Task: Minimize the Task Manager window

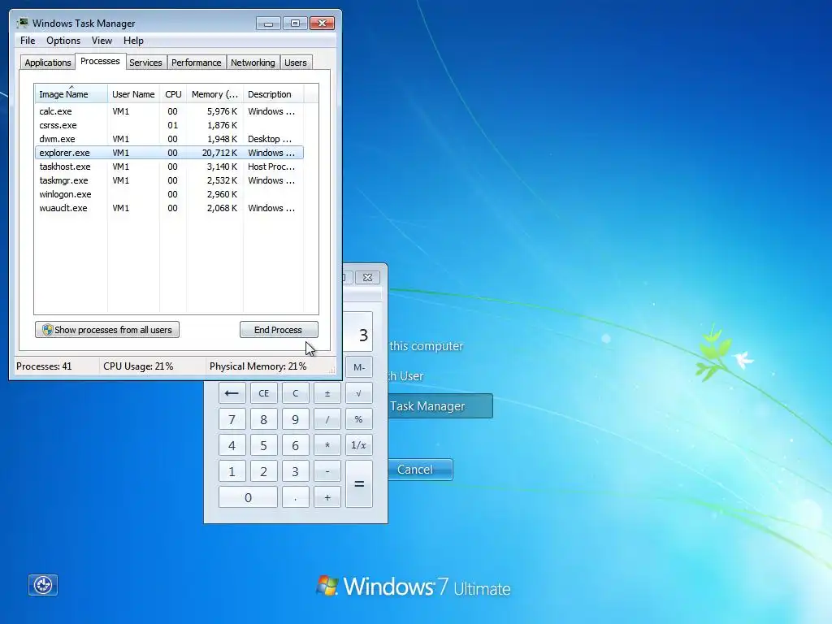Action: click(268, 24)
